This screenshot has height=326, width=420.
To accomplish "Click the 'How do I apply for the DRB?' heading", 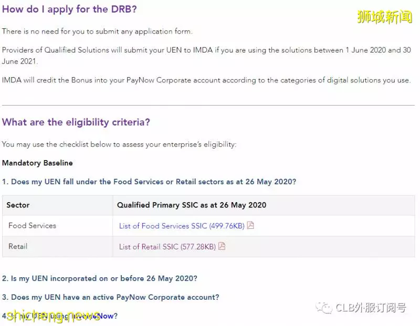I will pyautogui.click(x=69, y=9).
